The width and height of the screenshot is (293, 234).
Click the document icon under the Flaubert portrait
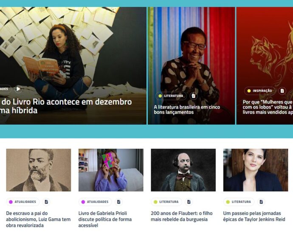[x=189, y=202]
